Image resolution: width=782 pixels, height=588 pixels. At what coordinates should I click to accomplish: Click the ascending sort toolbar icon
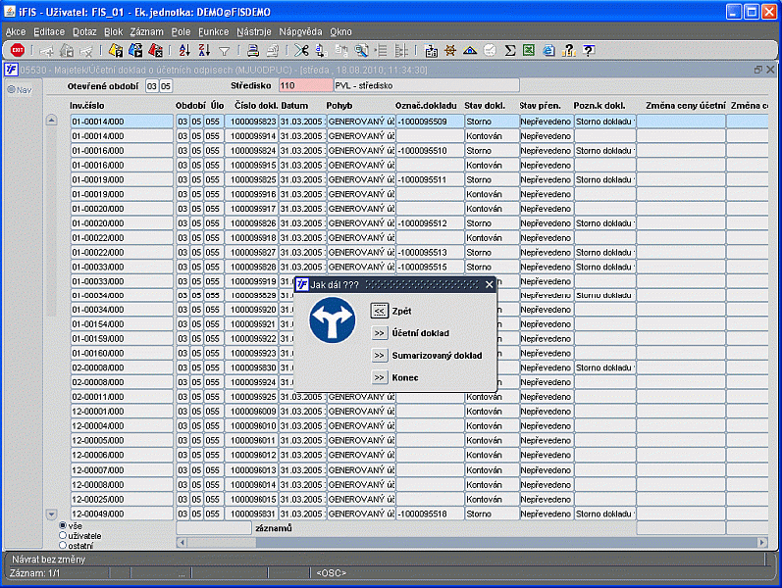pos(183,50)
